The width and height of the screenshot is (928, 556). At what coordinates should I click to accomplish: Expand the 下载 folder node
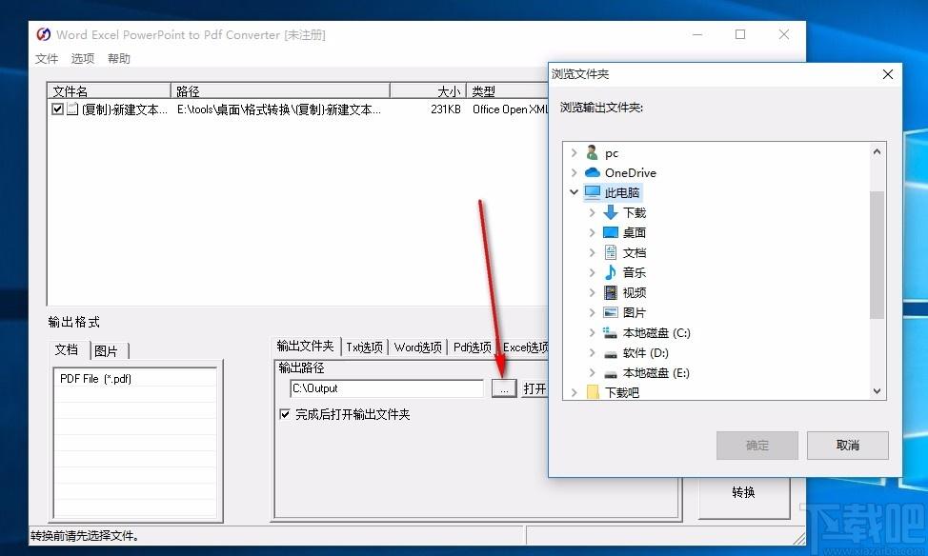(592, 212)
